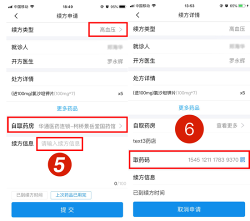Tap the 取药码 number 1545 1211 1783 9370
The width and height of the screenshot is (250, 221).
pyautogui.click(x=213, y=160)
